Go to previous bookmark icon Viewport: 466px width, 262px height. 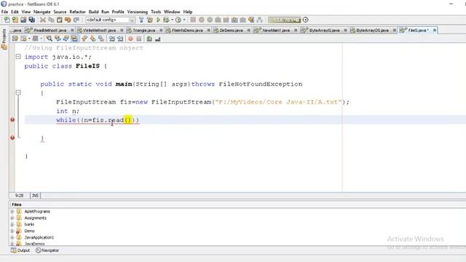[x=84, y=39]
